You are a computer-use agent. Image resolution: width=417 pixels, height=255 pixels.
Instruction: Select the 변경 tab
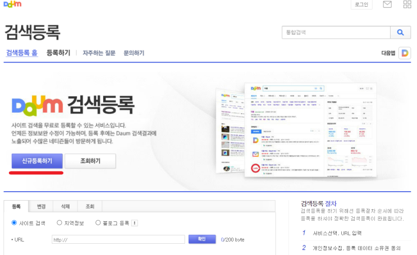[41, 206]
